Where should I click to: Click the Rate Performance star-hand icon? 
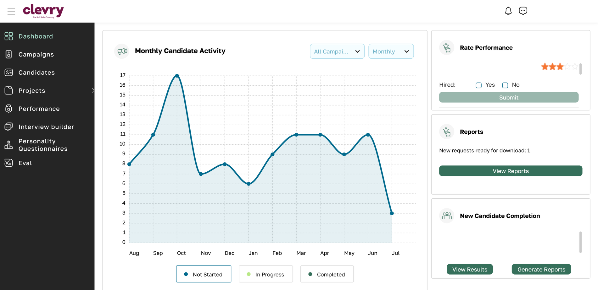[447, 48]
